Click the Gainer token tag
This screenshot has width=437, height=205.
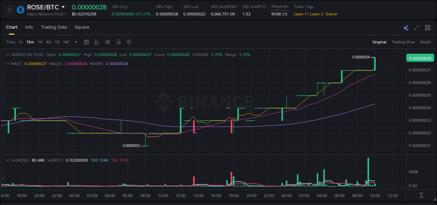coord(331,14)
